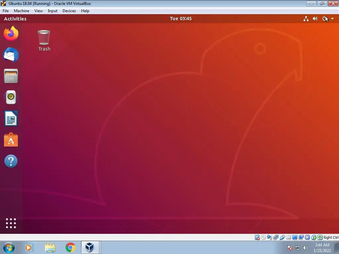339x254 pixels.
Task: Click display indicator in VirtualBox status bar
Action: pos(295,237)
